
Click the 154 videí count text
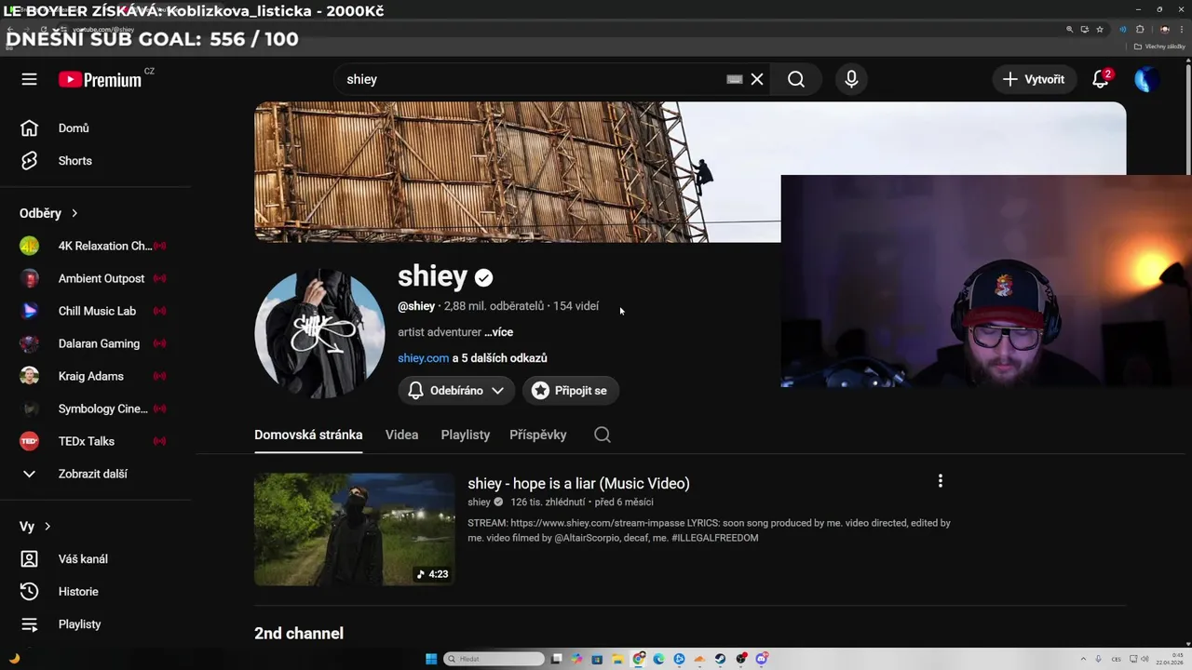[x=576, y=306]
